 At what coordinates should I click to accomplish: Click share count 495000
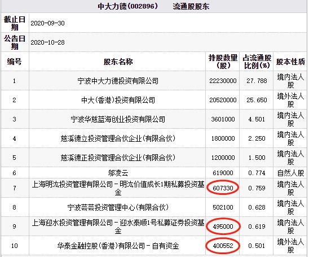click(223, 226)
